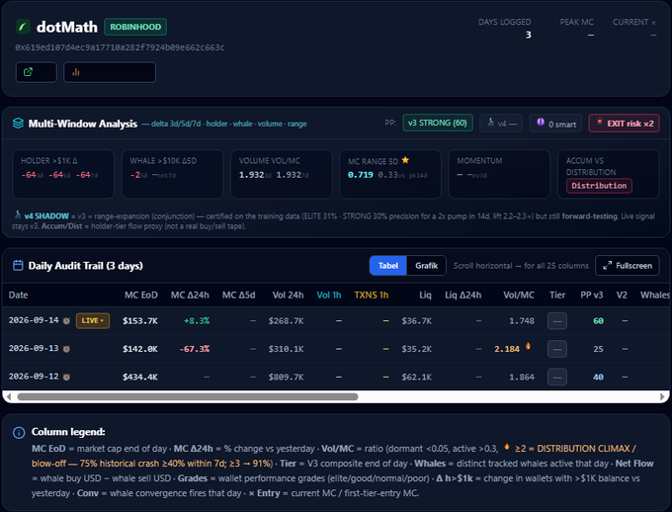Image resolution: width=672 pixels, height=512 pixels.
Task: Click the LIVE badge on 2026-09-14
Action: [x=93, y=320]
